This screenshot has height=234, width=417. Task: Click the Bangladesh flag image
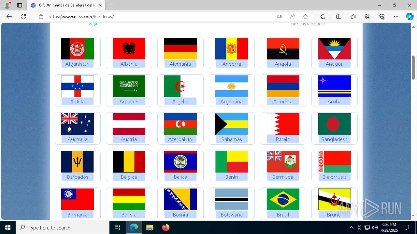click(335, 124)
